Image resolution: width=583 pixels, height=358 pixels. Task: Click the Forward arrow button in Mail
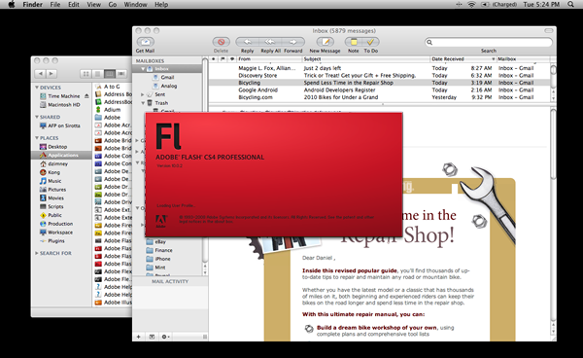pyautogui.click(x=293, y=42)
